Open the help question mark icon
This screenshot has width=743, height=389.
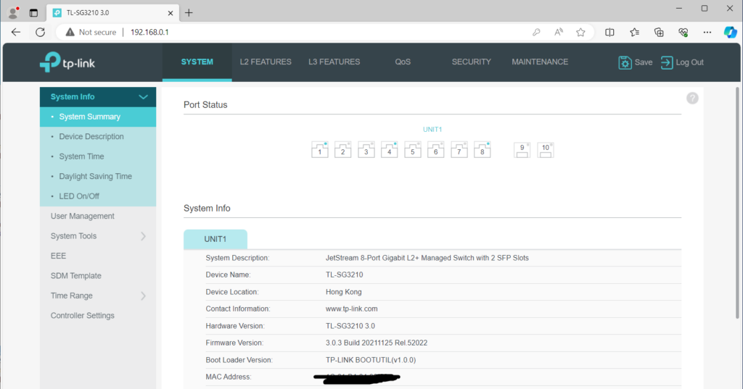(x=692, y=98)
